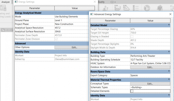
Task: Collapse the Building Data section
Action: tap(169, 52)
